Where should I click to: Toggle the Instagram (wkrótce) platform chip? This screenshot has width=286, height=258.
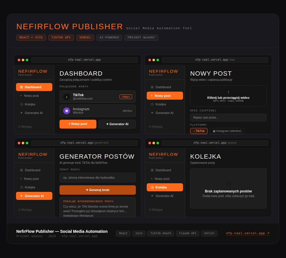pos(227,131)
